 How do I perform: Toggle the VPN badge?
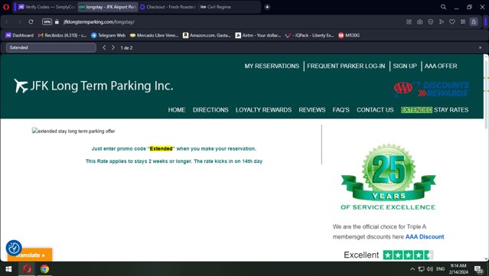(47, 22)
